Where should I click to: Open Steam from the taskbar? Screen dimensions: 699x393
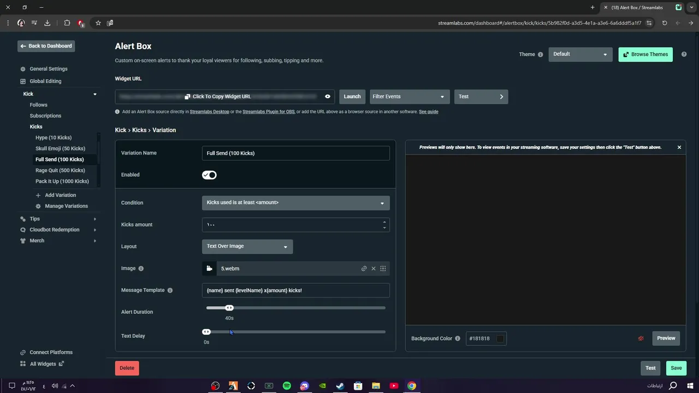(340, 386)
